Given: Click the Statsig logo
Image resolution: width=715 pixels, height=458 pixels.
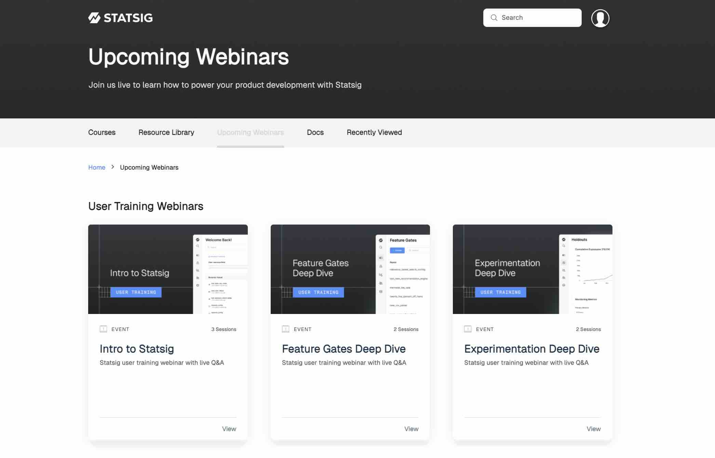Looking at the screenshot, I should 120,18.
